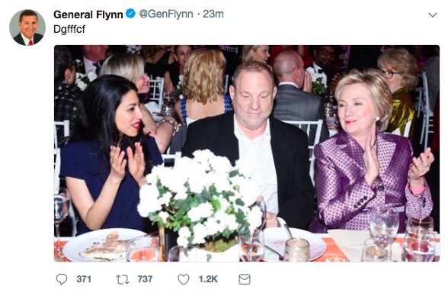View the 371 replies count
The height and width of the screenshot is (293, 448).
coord(84,279)
